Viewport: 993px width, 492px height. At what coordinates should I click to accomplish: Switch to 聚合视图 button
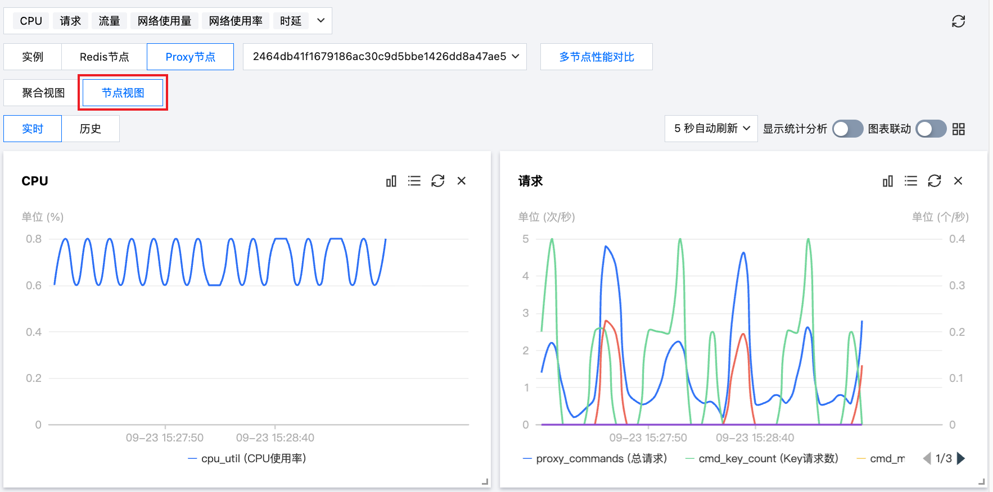coord(43,93)
